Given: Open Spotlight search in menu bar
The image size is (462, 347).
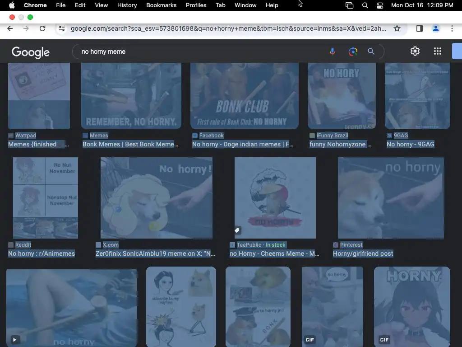Looking at the screenshot, I should pyautogui.click(x=365, y=5).
